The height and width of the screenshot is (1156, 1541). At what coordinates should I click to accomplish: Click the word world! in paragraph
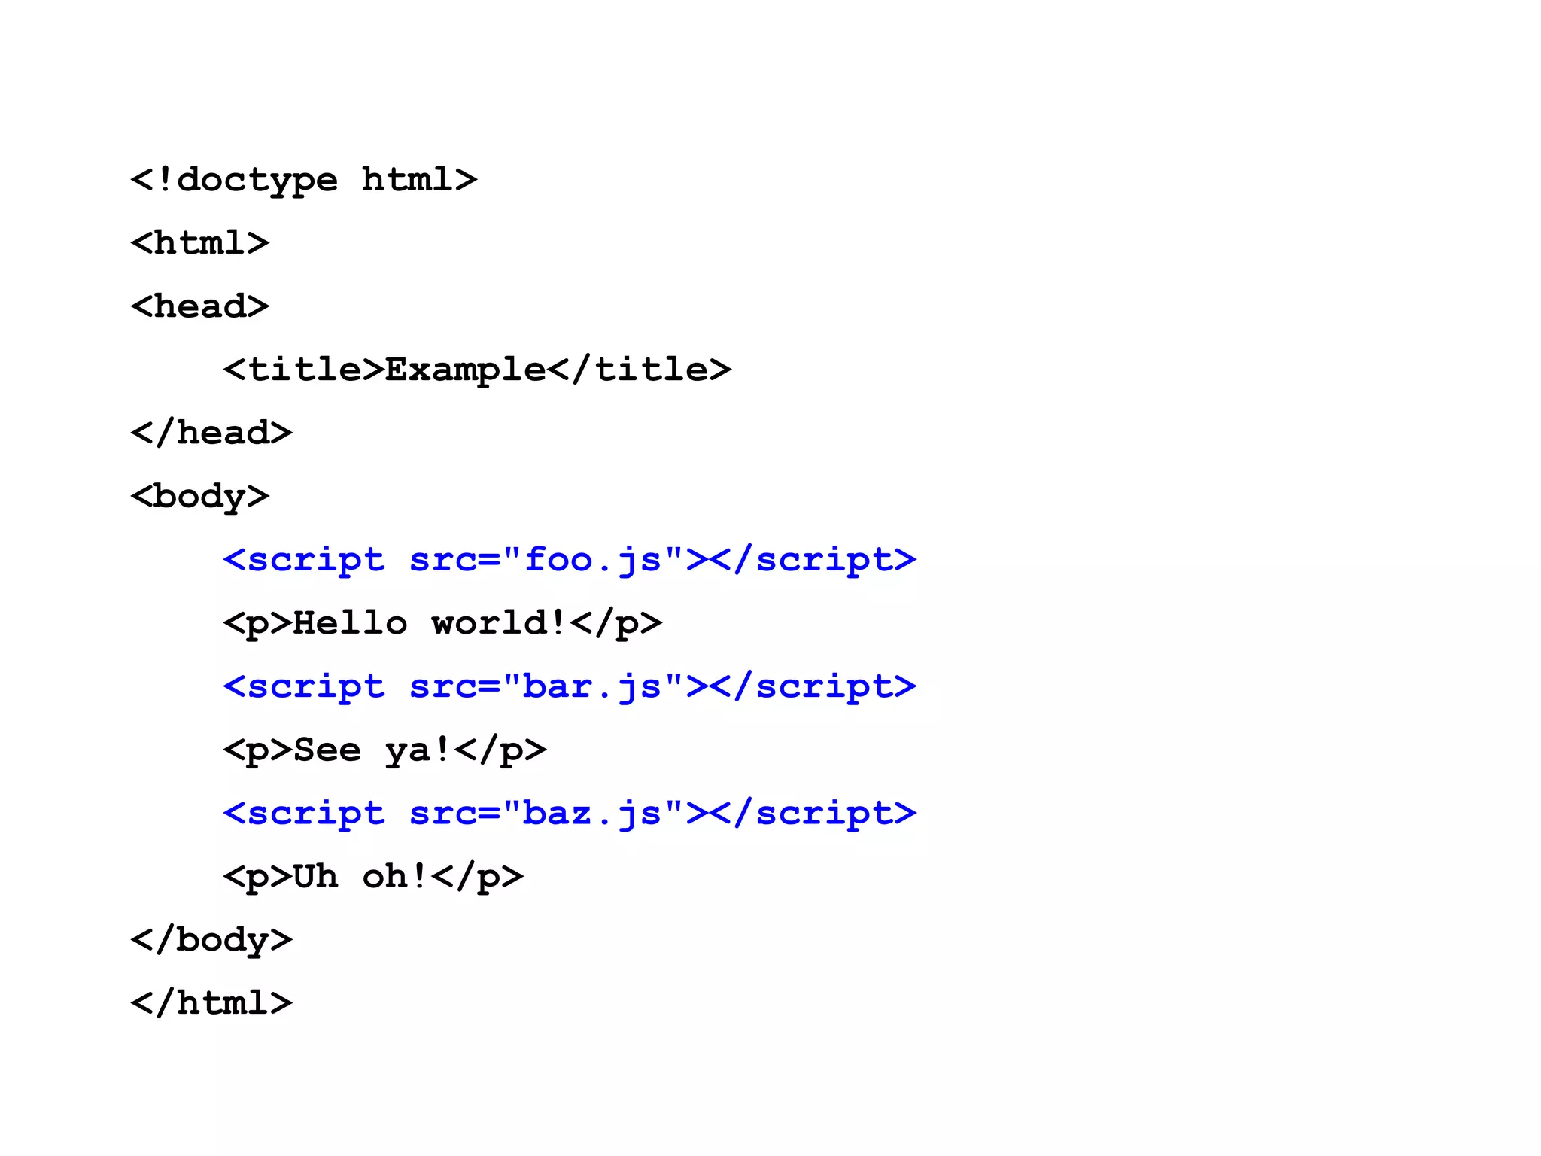[x=499, y=622]
